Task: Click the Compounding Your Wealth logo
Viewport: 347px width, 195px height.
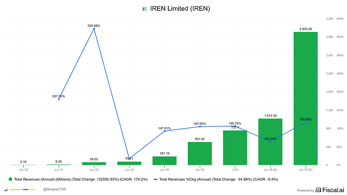Action: coord(20,189)
